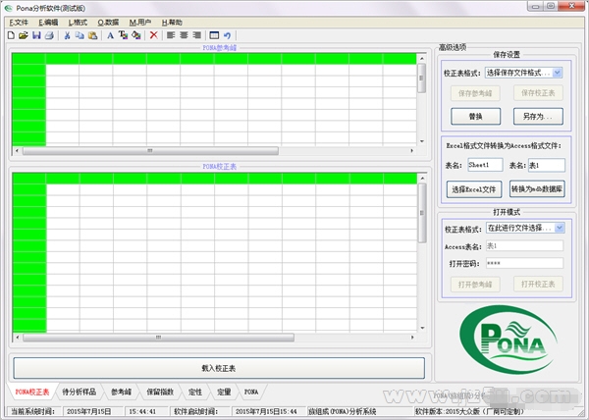Switch to the PONA校正表 tab
Viewport: 589px width, 420px height.
click(x=32, y=393)
